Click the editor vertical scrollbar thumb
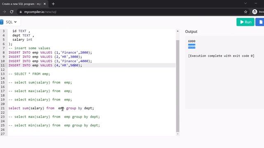 pyautogui.click(x=178, y=86)
